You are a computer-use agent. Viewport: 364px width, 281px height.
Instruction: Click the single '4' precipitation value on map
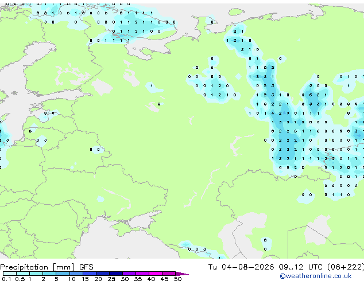point(273,114)
